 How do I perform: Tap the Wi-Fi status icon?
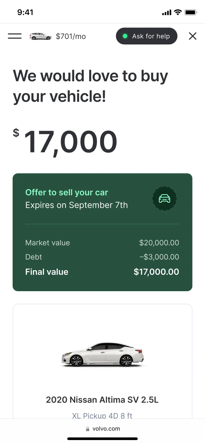(x=178, y=12)
